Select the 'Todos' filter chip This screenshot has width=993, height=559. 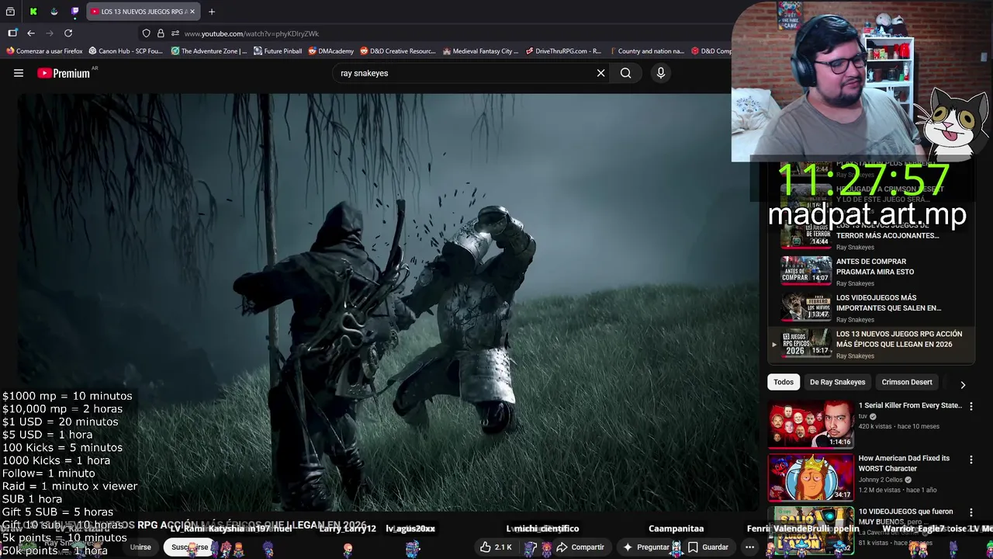tap(784, 382)
